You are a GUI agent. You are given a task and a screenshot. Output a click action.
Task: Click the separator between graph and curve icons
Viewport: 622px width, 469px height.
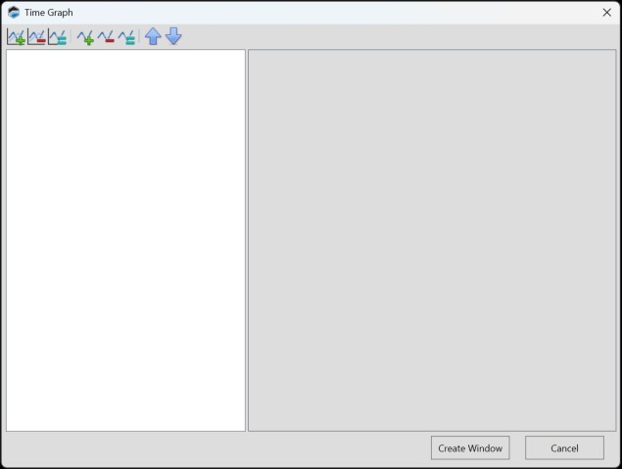72,37
